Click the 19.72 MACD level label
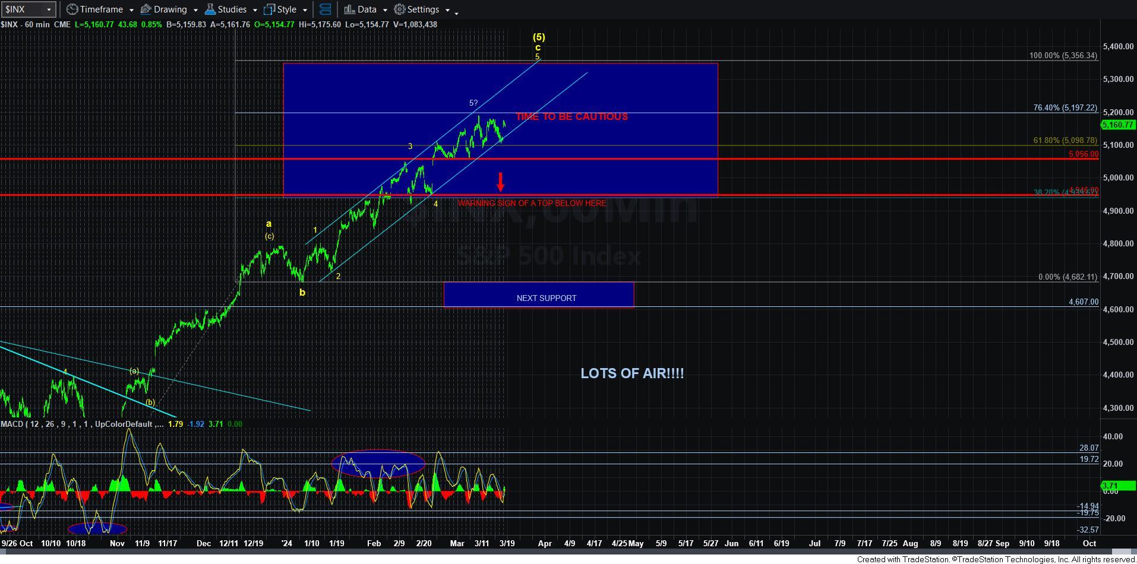This screenshot has width=1137, height=564. 1089,459
